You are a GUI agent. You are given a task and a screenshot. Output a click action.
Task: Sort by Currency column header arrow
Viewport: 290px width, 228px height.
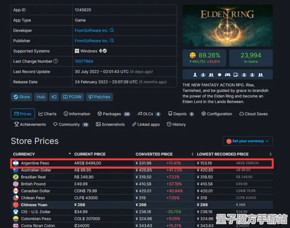pos(70,154)
